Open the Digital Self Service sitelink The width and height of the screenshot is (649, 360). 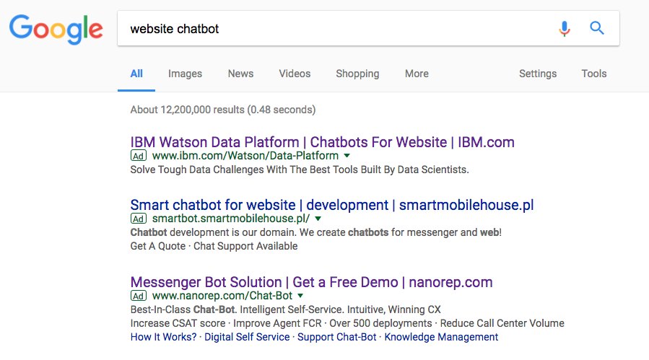(x=247, y=337)
